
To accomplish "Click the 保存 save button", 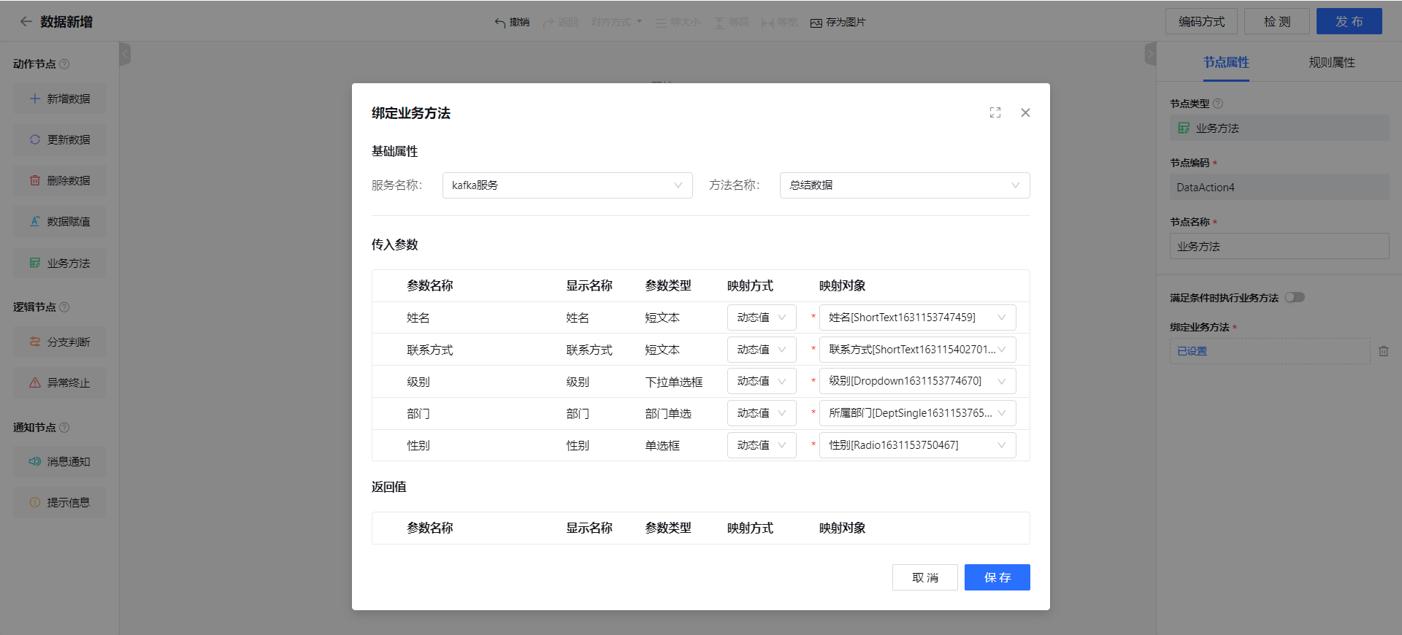I will (x=997, y=577).
